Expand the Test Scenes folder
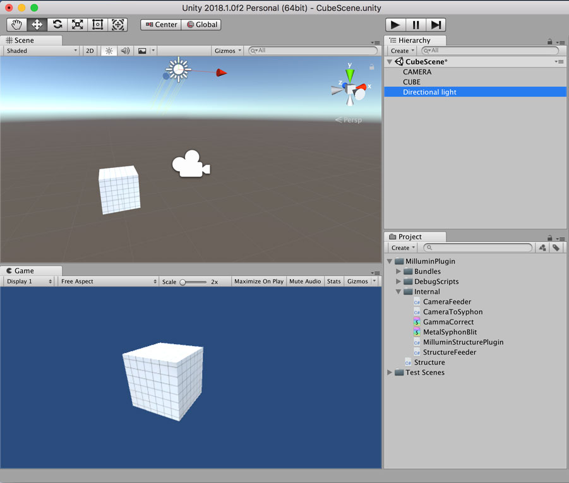 tap(390, 373)
